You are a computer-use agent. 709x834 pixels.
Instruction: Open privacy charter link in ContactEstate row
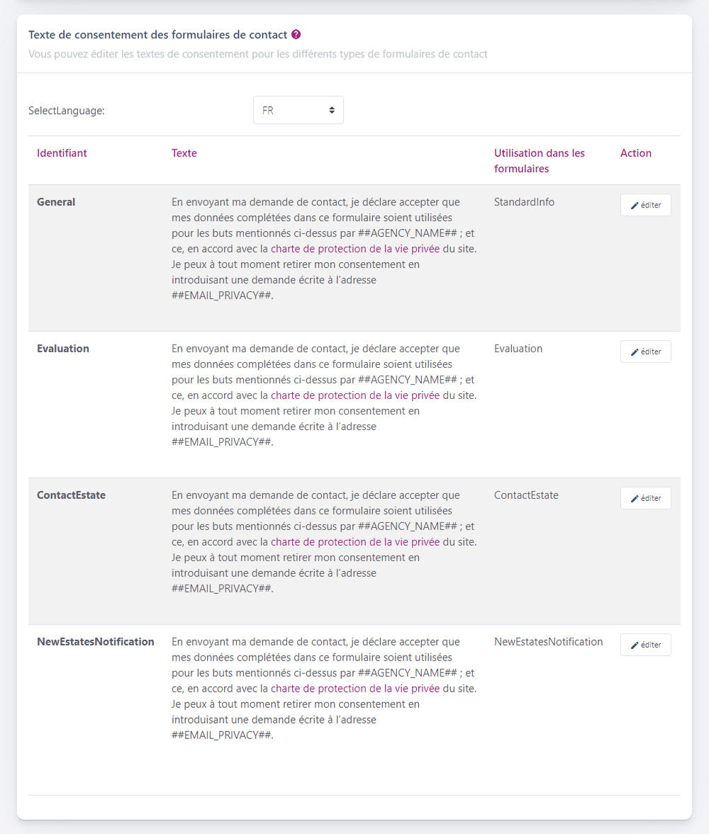tap(354, 542)
